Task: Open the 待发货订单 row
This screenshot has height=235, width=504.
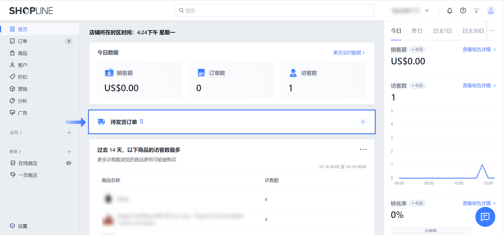Action: pos(232,122)
